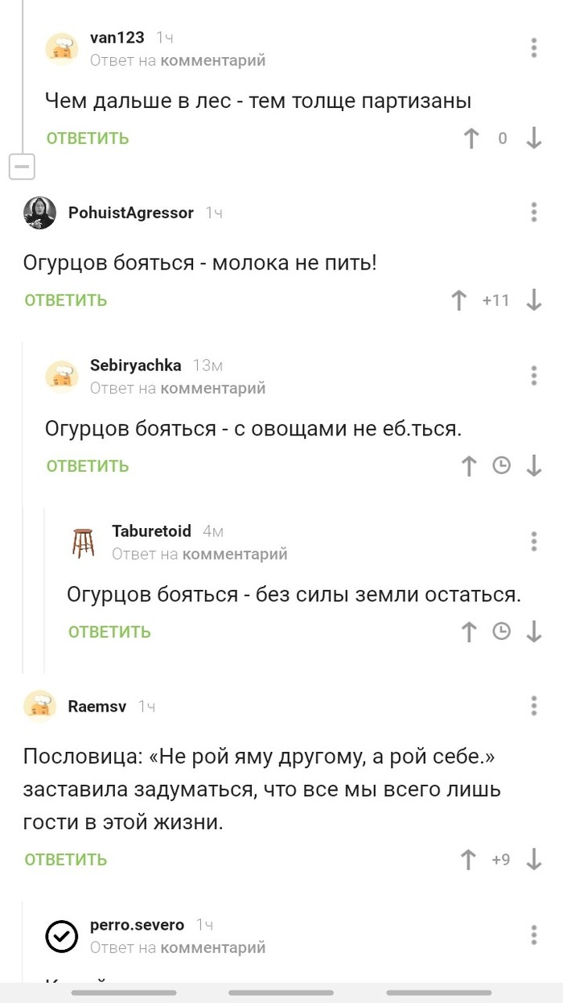
Task: Click Taburetoid's stool avatar
Action: tap(84, 542)
